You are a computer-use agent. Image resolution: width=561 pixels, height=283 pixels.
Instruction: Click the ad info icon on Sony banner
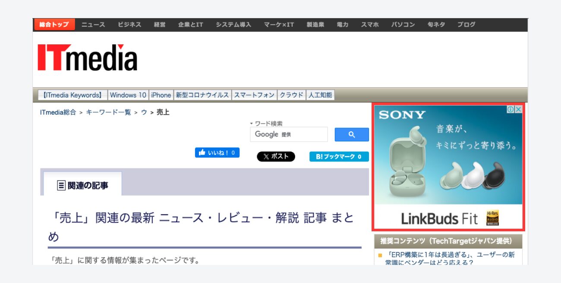[511, 109]
